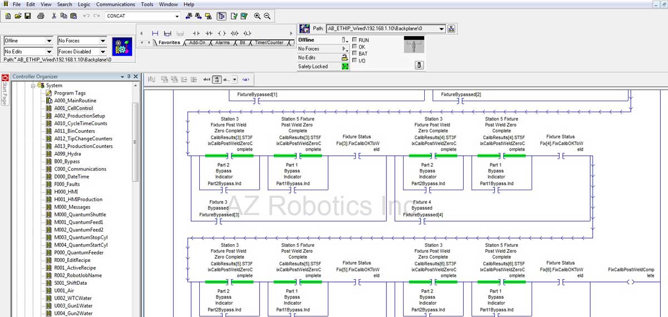Image resolution: width=668 pixels, height=317 pixels.
Task: Insert an Examine Off (XIO) contact
Action: tap(209, 33)
